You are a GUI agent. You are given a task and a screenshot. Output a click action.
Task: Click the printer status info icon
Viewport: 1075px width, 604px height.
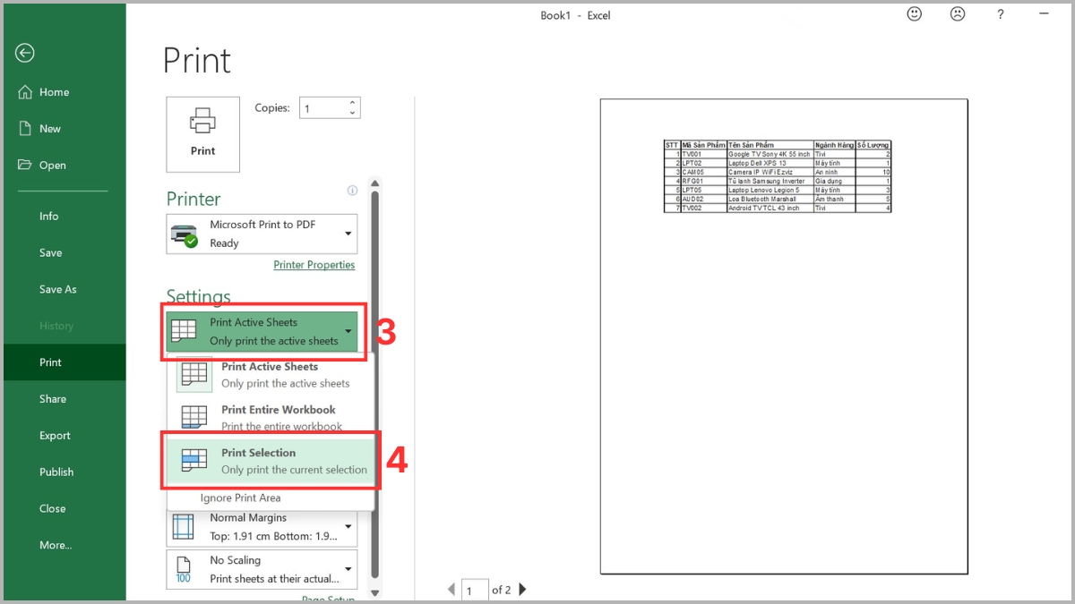(x=352, y=190)
